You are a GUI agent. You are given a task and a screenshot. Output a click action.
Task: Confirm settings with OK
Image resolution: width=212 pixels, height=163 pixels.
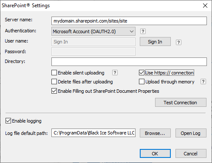tap(155, 154)
